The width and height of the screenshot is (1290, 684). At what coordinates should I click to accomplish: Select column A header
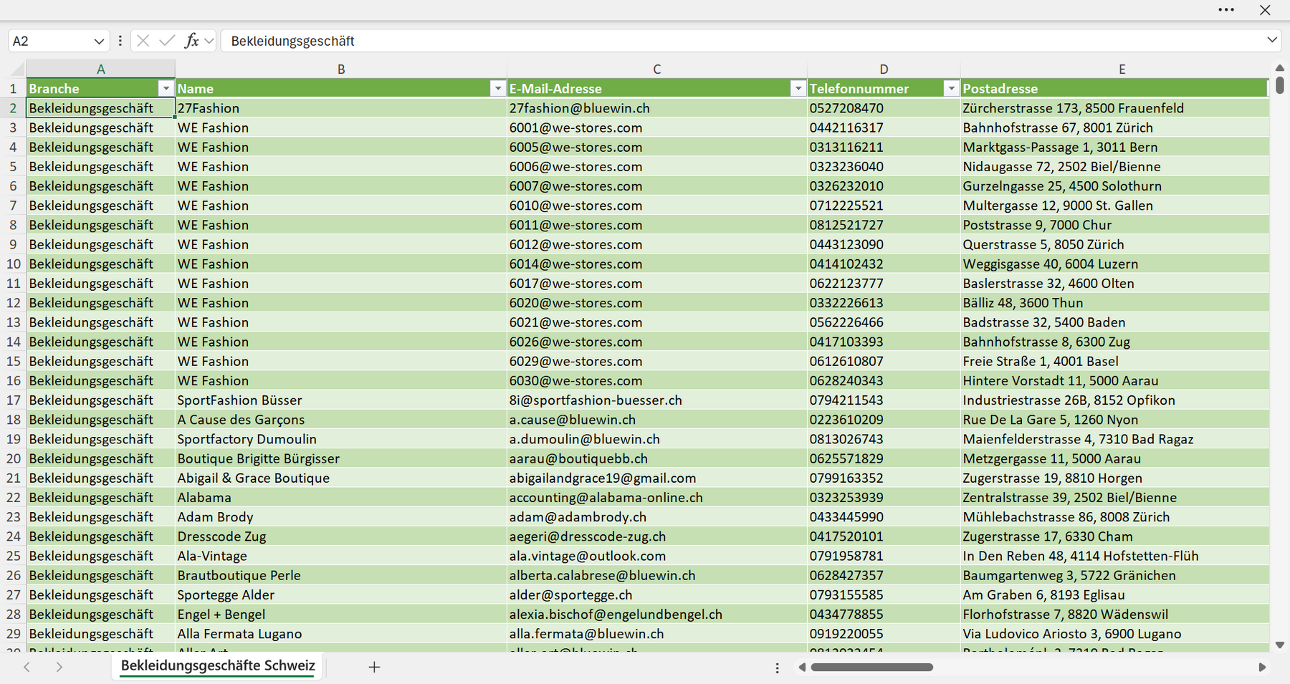pyautogui.click(x=101, y=69)
